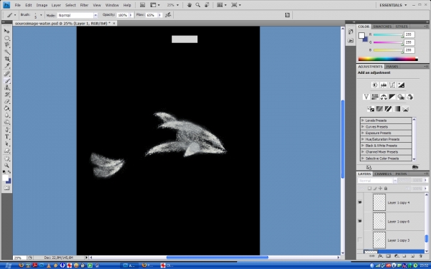Add a Curves adjustment
This screenshot has width=431, height=269.
(392, 85)
